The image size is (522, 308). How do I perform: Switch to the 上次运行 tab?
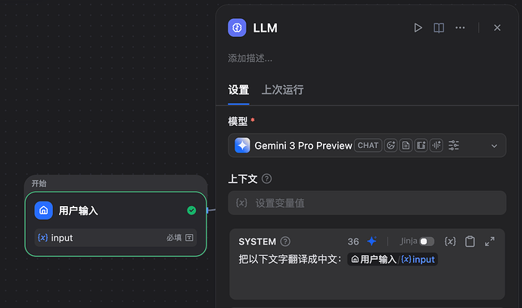click(x=282, y=90)
